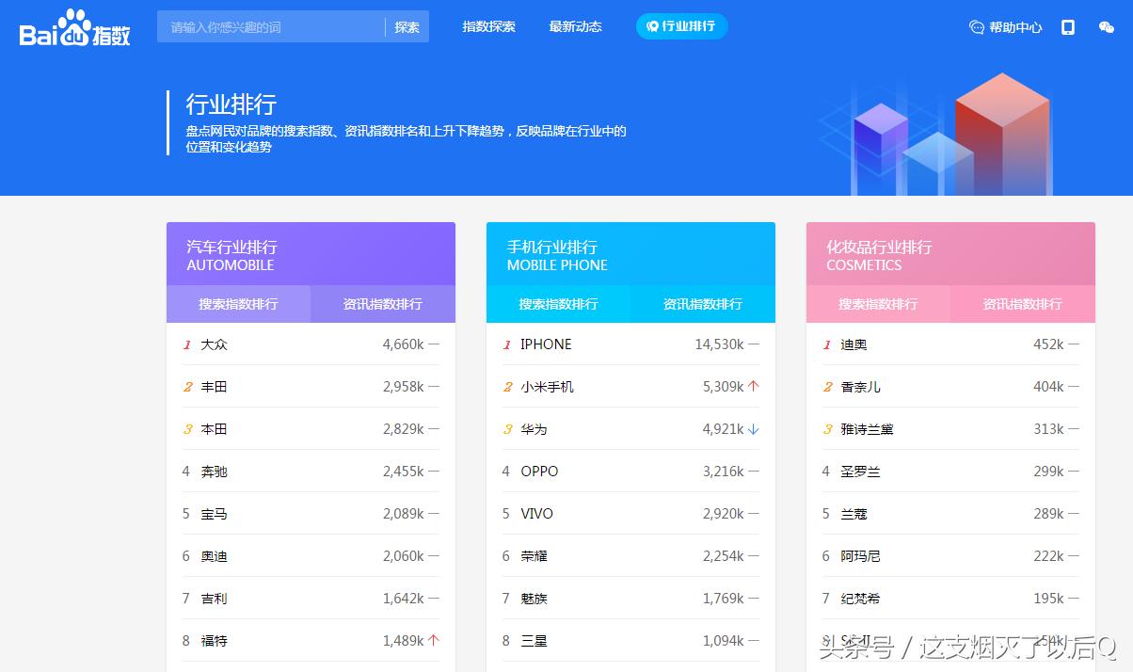Open the 迪奥 brand link in cosmetics ranking
Viewport: 1133px width, 672px height.
pos(854,344)
